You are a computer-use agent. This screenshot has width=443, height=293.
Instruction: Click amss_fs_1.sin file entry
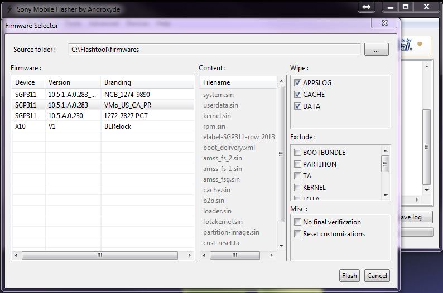(223, 169)
